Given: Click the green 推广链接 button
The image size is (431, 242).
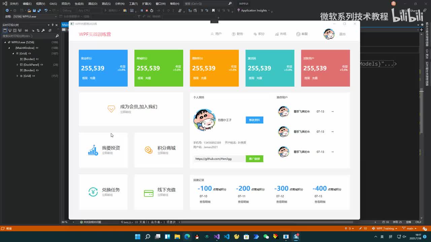Looking at the screenshot, I should point(254,159).
